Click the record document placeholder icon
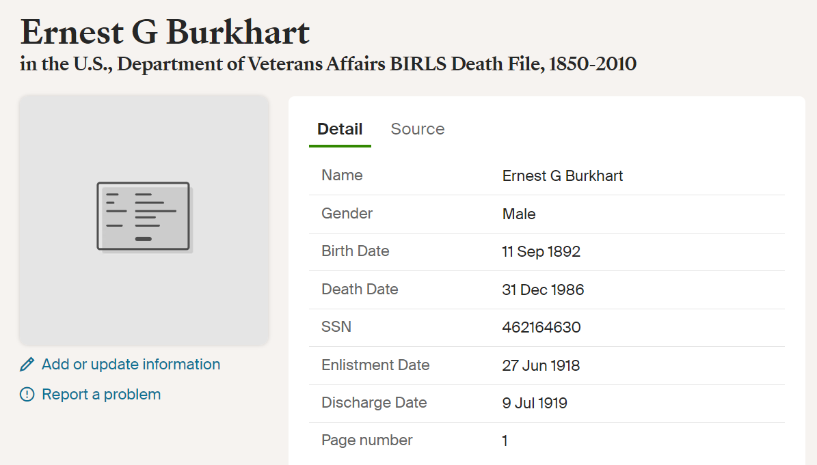 tap(144, 217)
